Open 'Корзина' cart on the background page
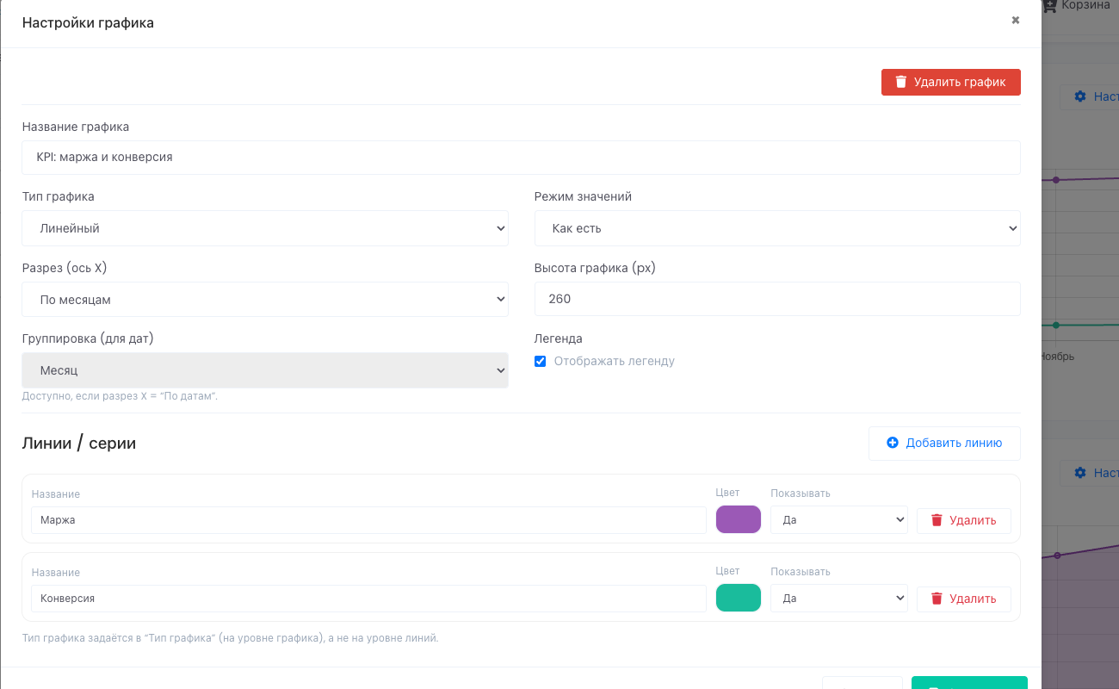Viewport: 1119px width, 689px height. 1077,5
